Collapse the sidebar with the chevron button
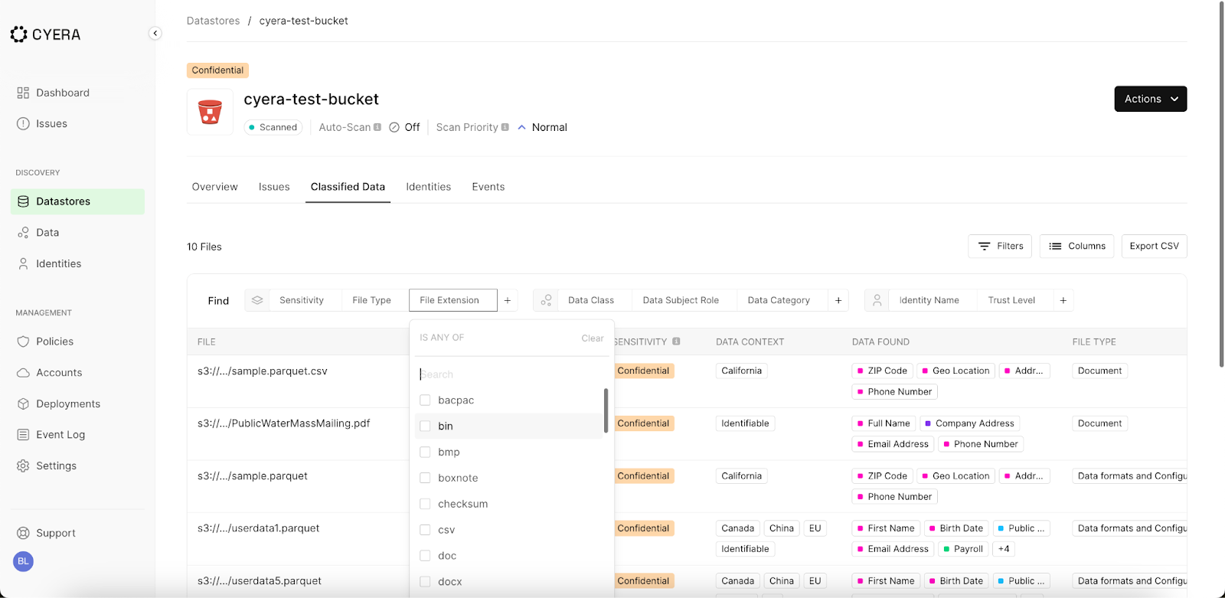The height and width of the screenshot is (598, 1225). click(155, 33)
